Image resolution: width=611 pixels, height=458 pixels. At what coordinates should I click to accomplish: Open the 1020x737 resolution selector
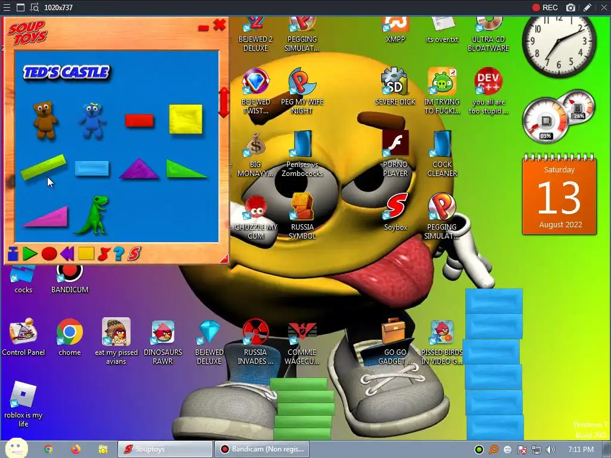58,7
